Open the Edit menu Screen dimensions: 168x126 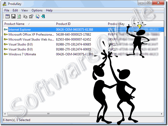coord(15,10)
